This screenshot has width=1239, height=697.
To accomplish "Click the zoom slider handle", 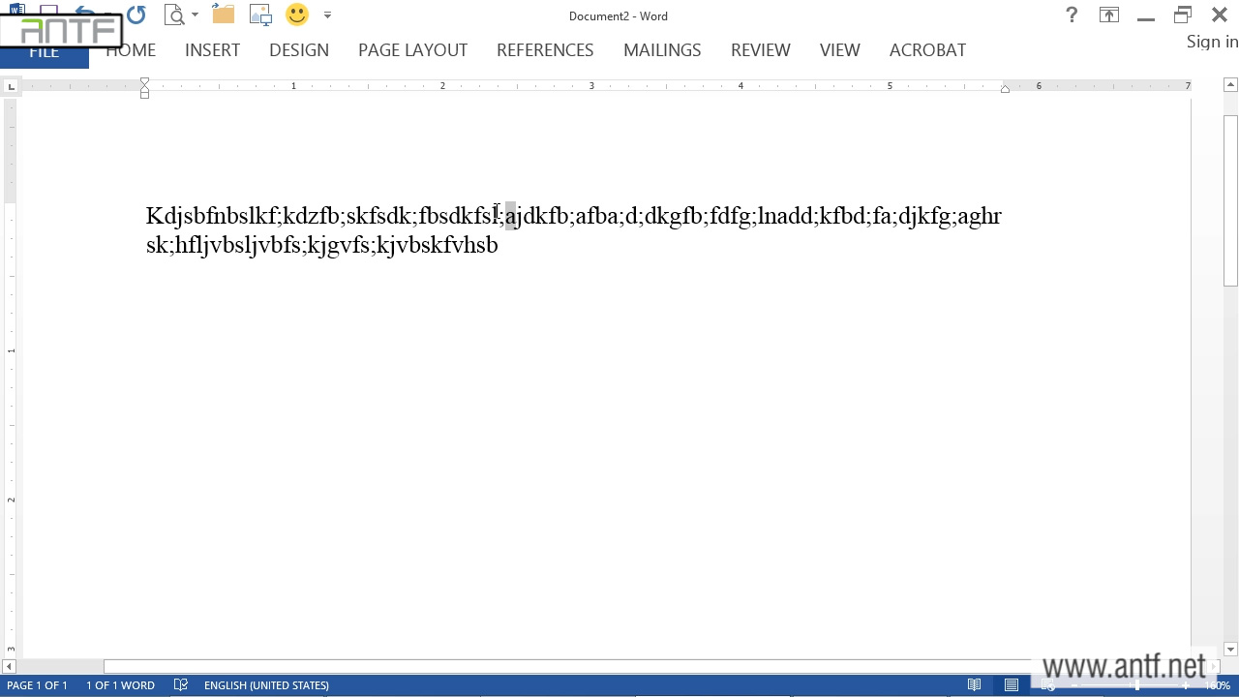I will pyautogui.click(x=1137, y=685).
